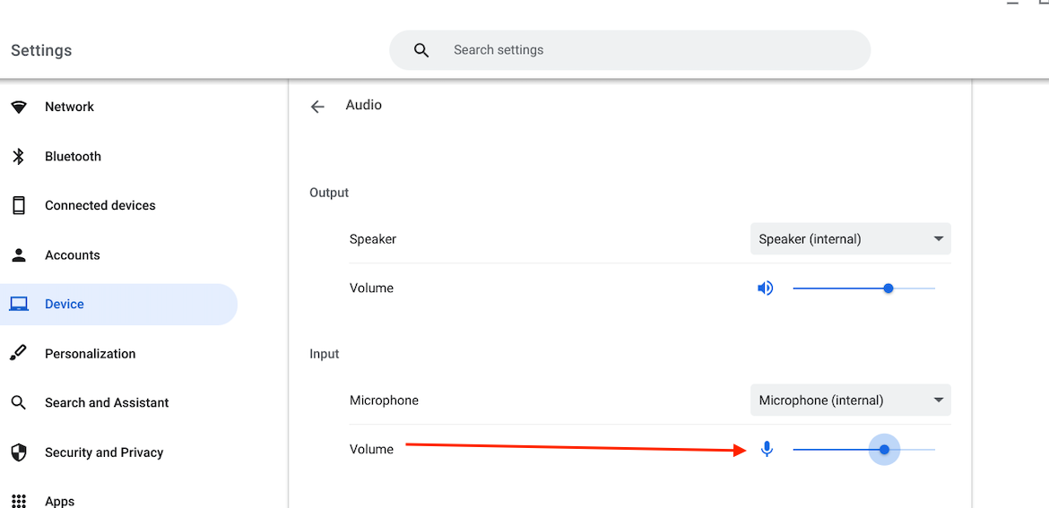
Task: Open the Device settings section
Action: [x=65, y=305]
